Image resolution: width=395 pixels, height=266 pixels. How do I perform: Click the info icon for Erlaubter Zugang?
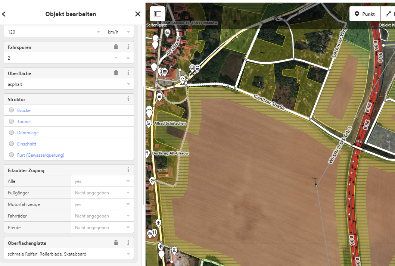pyautogui.click(x=128, y=170)
